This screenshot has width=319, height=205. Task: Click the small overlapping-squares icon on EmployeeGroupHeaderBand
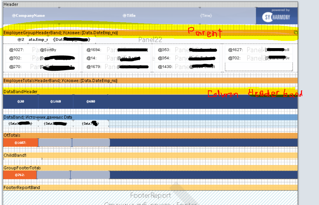click(x=295, y=32)
